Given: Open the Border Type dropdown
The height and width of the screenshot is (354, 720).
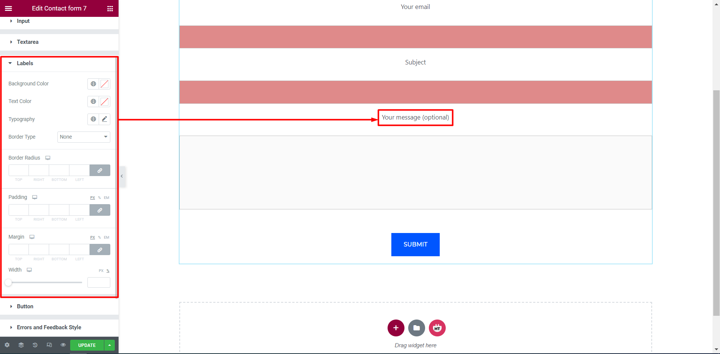Looking at the screenshot, I should pos(84,137).
